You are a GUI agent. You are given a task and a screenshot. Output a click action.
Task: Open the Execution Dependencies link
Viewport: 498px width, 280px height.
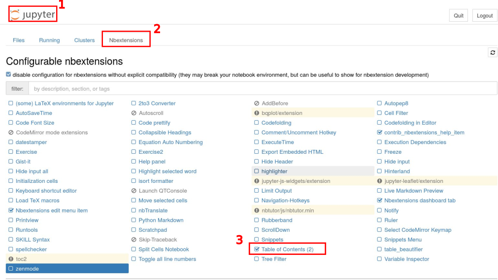[x=415, y=142]
